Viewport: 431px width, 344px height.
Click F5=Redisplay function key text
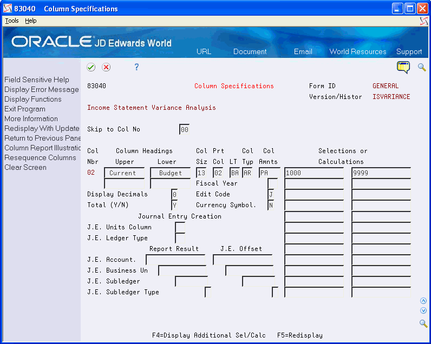(x=300, y=335)
